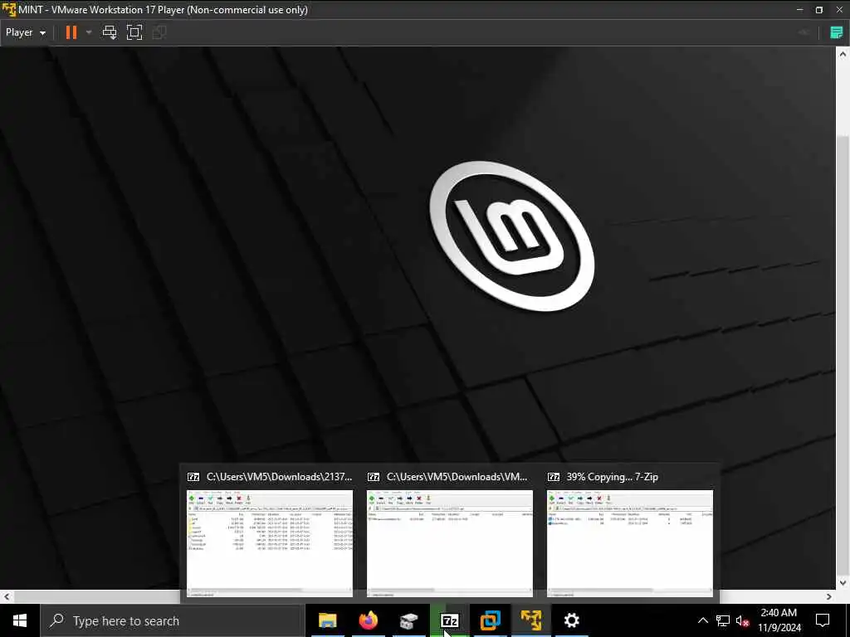Click the 'Type here to search' box

[x=173, y=620]
